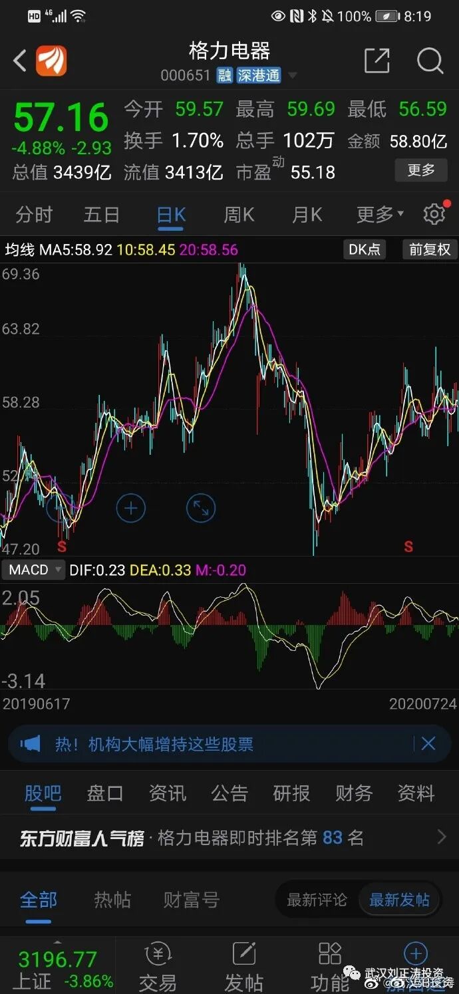The image size is (459, 994).
Task: Expand stock name dropdown triangle
Action: [x=292, y=76]
